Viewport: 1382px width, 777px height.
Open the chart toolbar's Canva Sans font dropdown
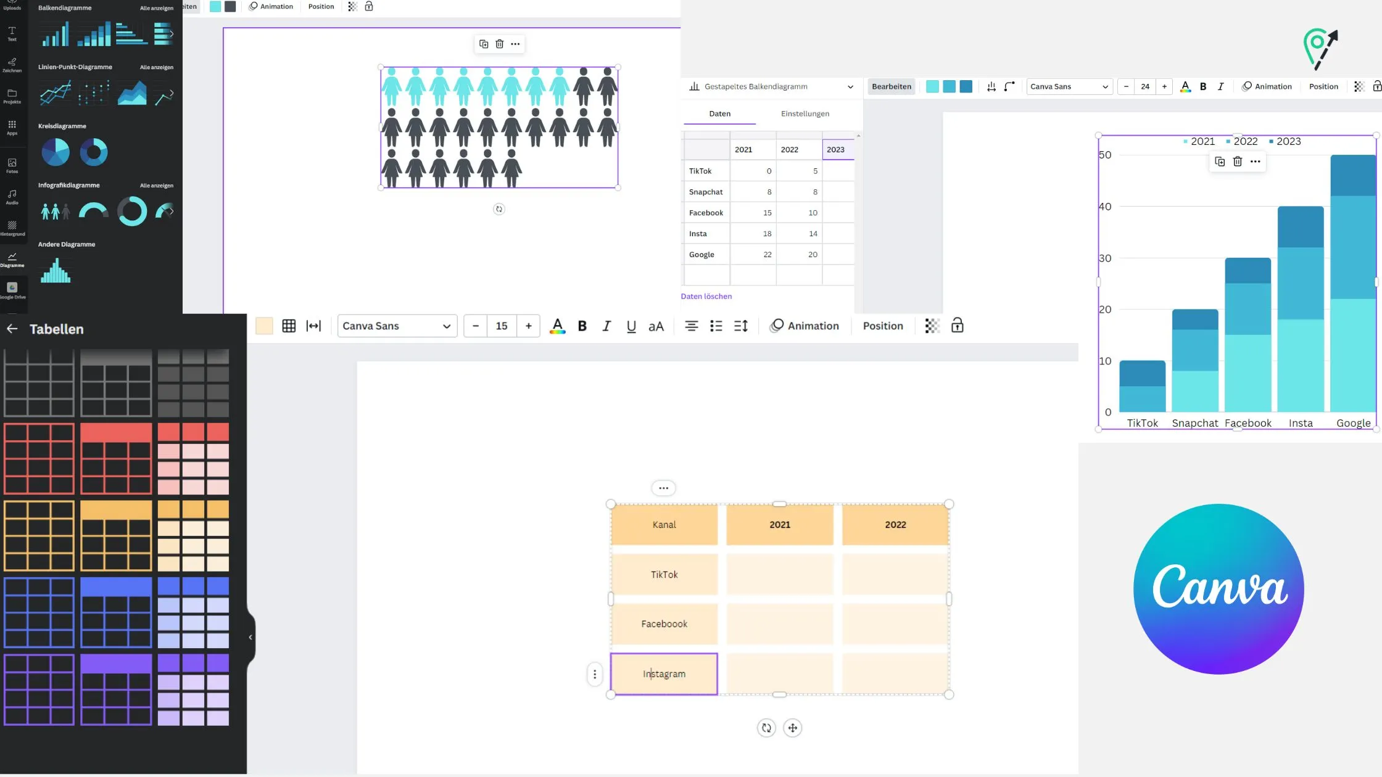coord(1069,86)
